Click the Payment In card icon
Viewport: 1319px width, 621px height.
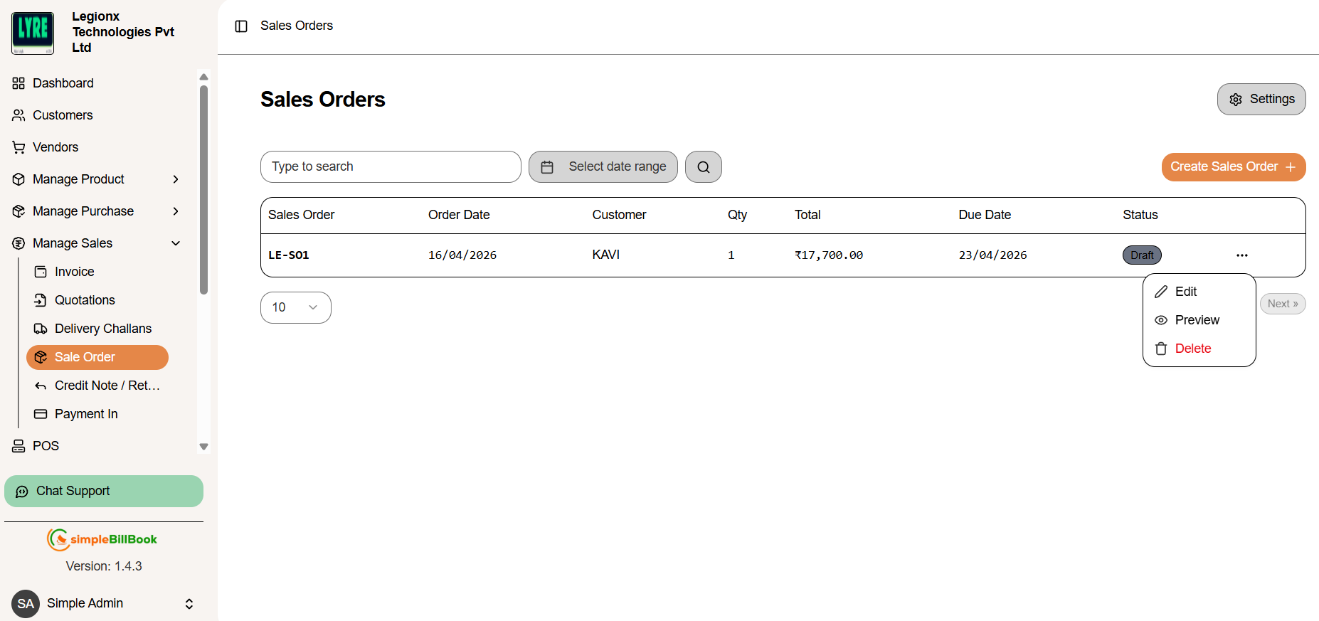click(x=41, y=414)
